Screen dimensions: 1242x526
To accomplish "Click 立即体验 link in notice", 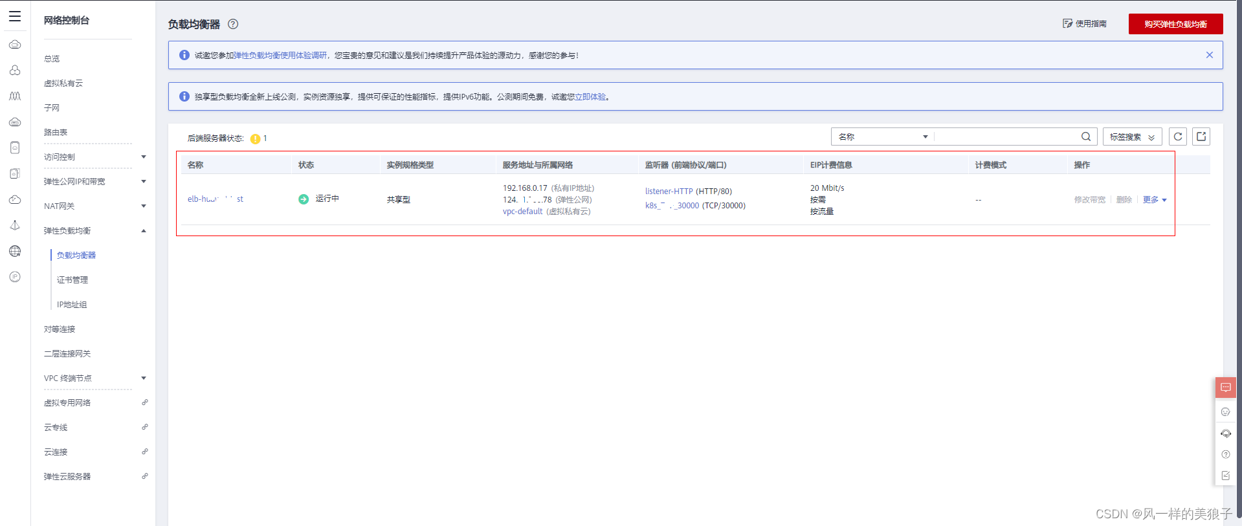I will 590,97.
